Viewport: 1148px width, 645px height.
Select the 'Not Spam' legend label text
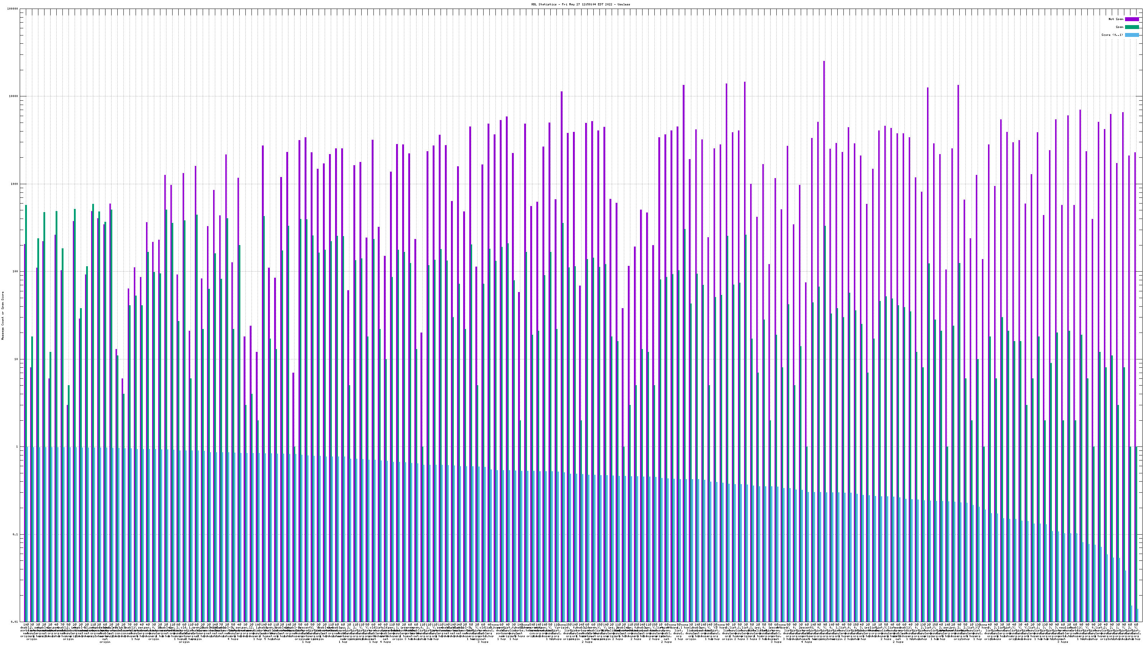(1116, 19)
